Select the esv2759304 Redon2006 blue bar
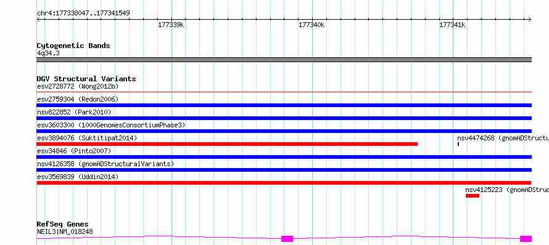Viewport: 549px width, 245px height. click(x=284, y=105)
